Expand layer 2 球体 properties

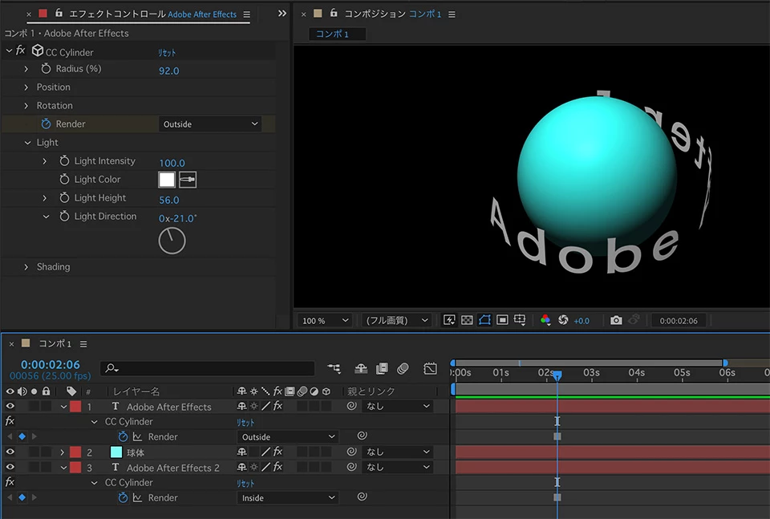[63, 452]
